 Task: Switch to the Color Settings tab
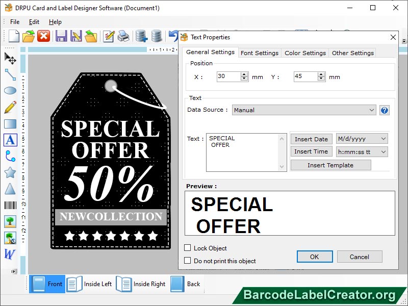click(305, 53)
